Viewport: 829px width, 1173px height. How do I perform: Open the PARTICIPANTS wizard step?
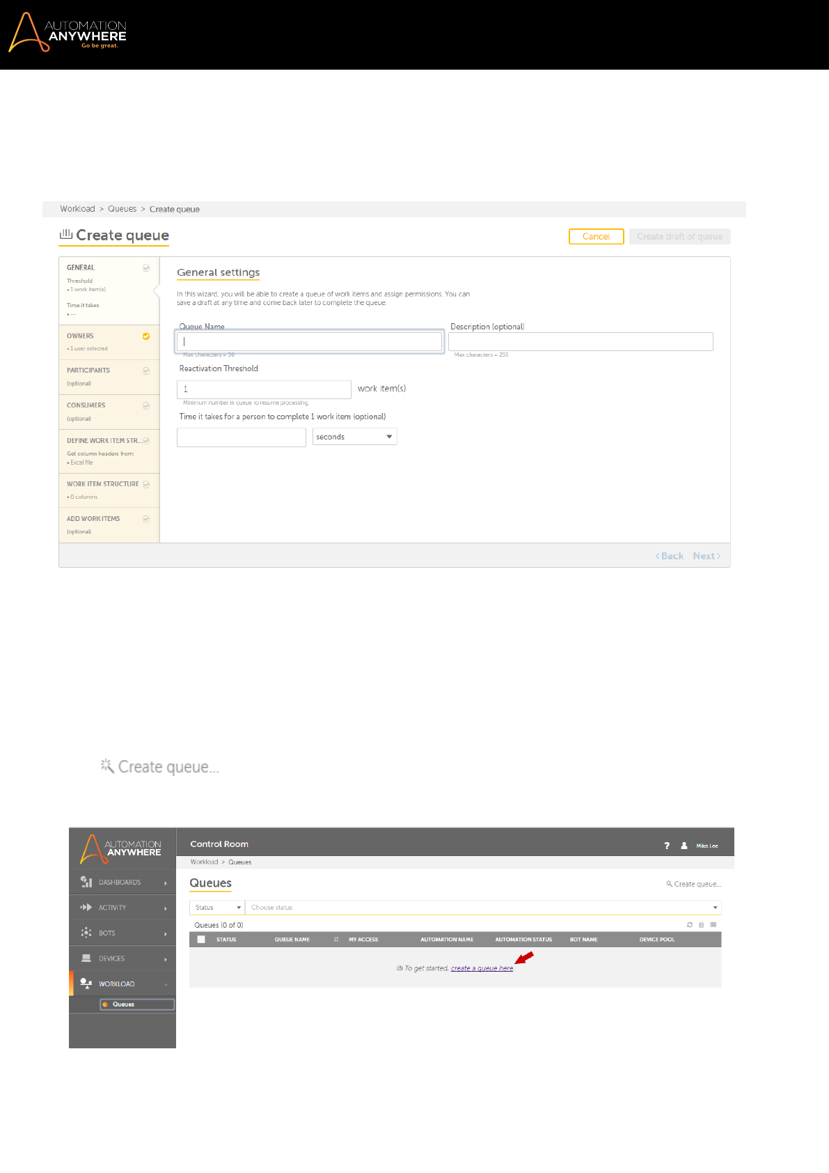(x=109, y=378)
